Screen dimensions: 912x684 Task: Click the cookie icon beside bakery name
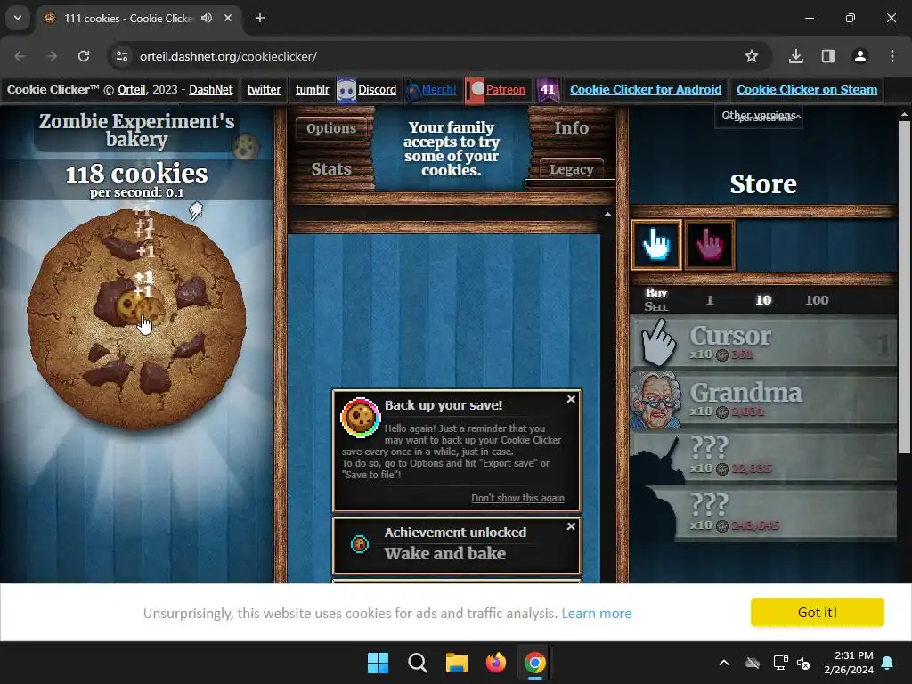tap(246, 147)
